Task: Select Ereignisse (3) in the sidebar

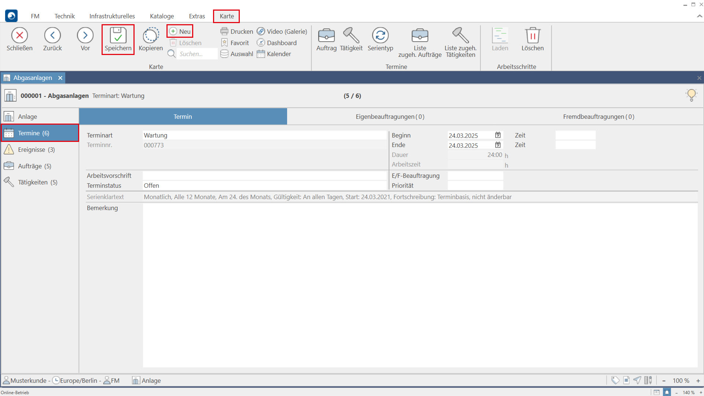Action: (x=36, y=150)
